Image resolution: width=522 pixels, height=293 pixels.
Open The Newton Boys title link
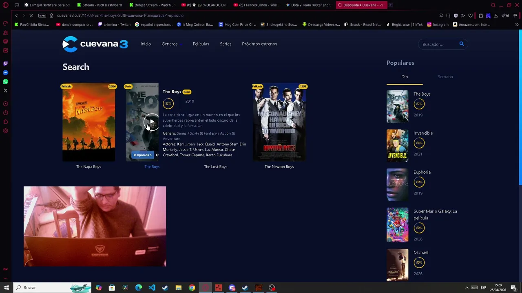coord(279,166)
